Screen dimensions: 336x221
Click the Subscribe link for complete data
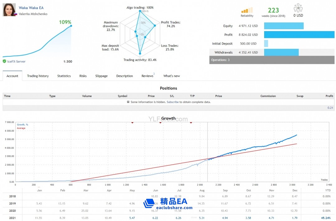pos(172,102)
